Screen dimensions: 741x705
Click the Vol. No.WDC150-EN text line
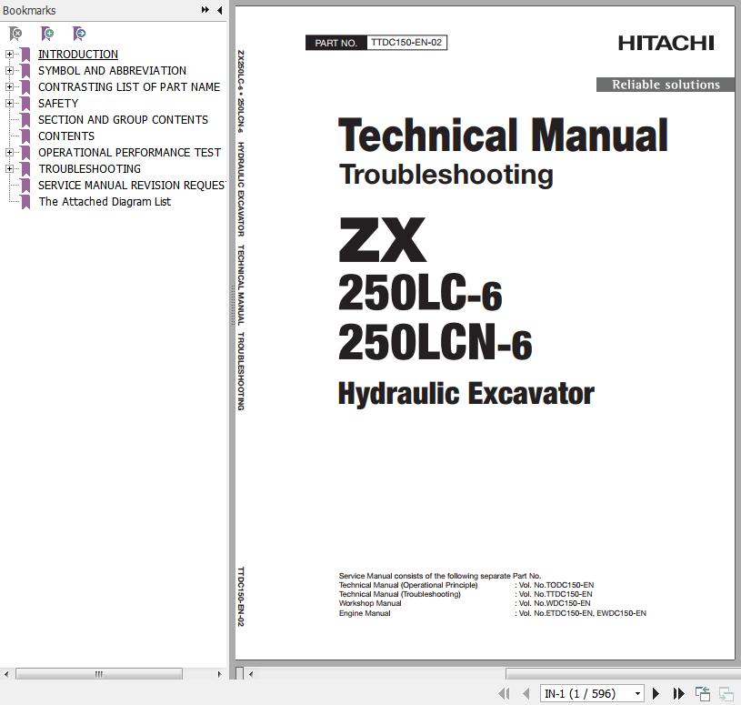(x=553, y=603)
